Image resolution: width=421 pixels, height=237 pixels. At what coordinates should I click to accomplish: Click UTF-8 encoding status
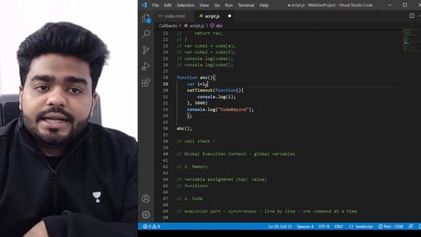pyautogui.click(x=324, y=226)
